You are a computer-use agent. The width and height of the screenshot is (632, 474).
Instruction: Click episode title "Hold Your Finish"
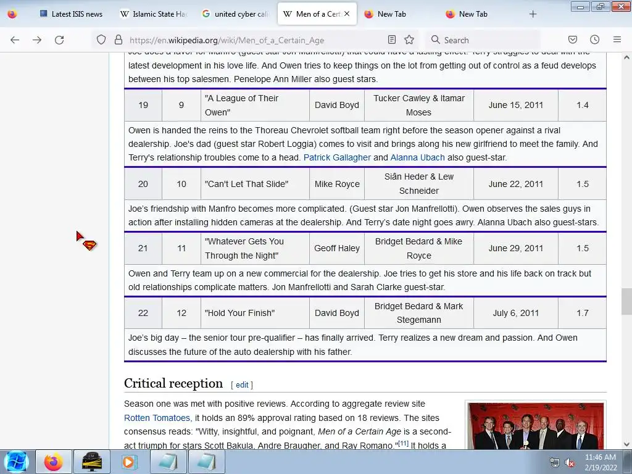click(x=239, y=313)
